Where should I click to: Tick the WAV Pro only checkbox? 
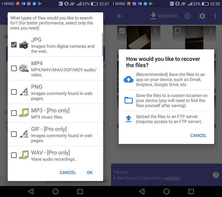coord(14,155)
